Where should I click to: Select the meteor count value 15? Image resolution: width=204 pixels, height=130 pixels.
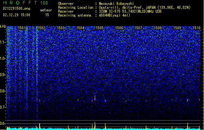coord(47,15)
